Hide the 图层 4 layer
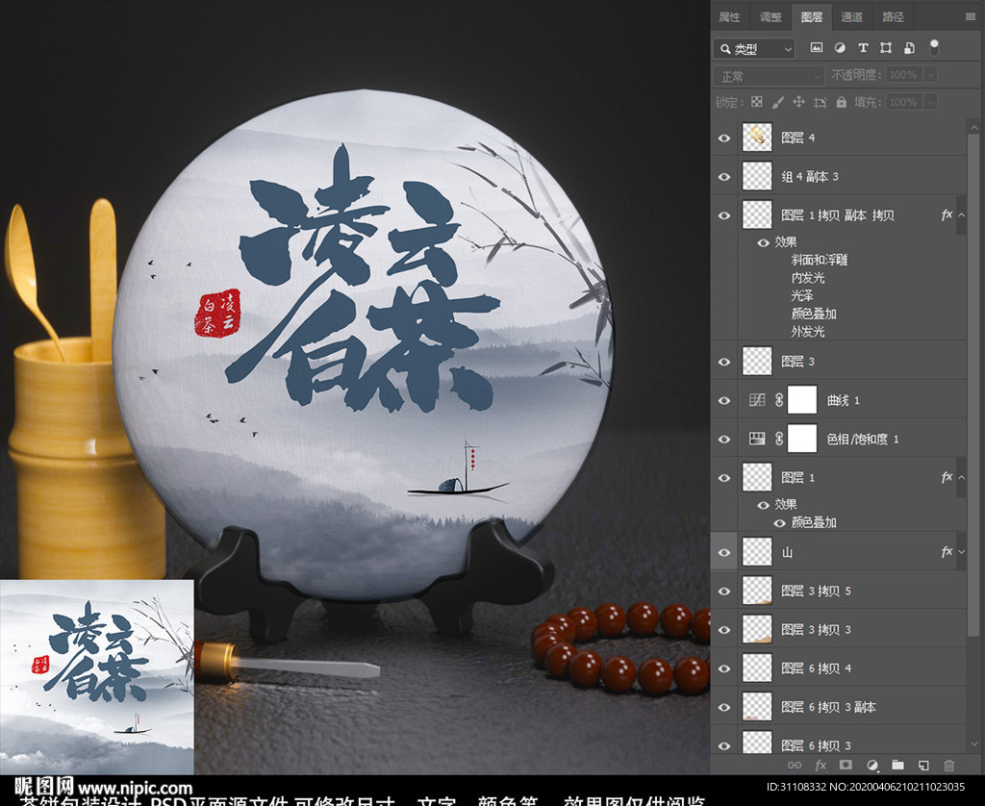Screen dimensions: 985x806 click(x=724, y=139)
